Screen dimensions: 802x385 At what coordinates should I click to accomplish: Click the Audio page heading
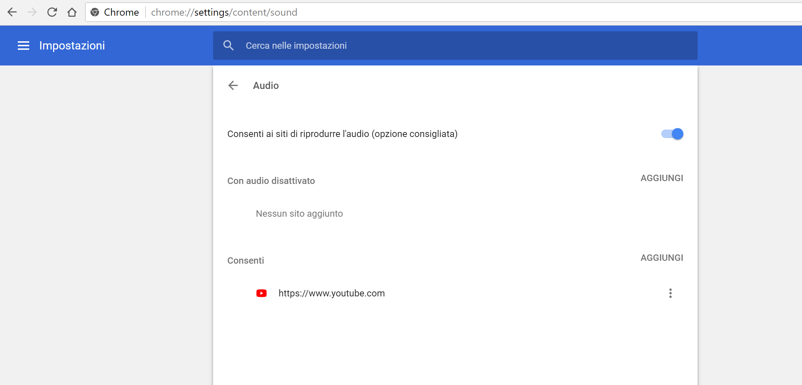(x=266, y=85)
